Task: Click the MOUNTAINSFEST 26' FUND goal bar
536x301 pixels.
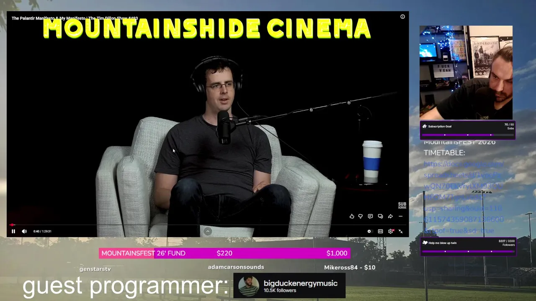Action: tap(224, 253)
